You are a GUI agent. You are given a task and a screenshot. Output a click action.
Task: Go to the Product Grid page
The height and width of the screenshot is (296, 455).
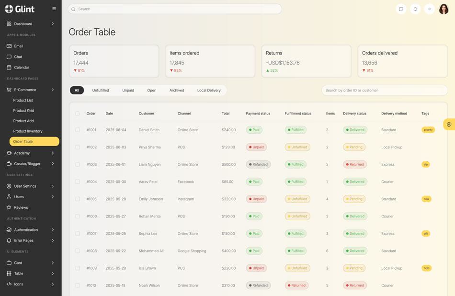23,111
